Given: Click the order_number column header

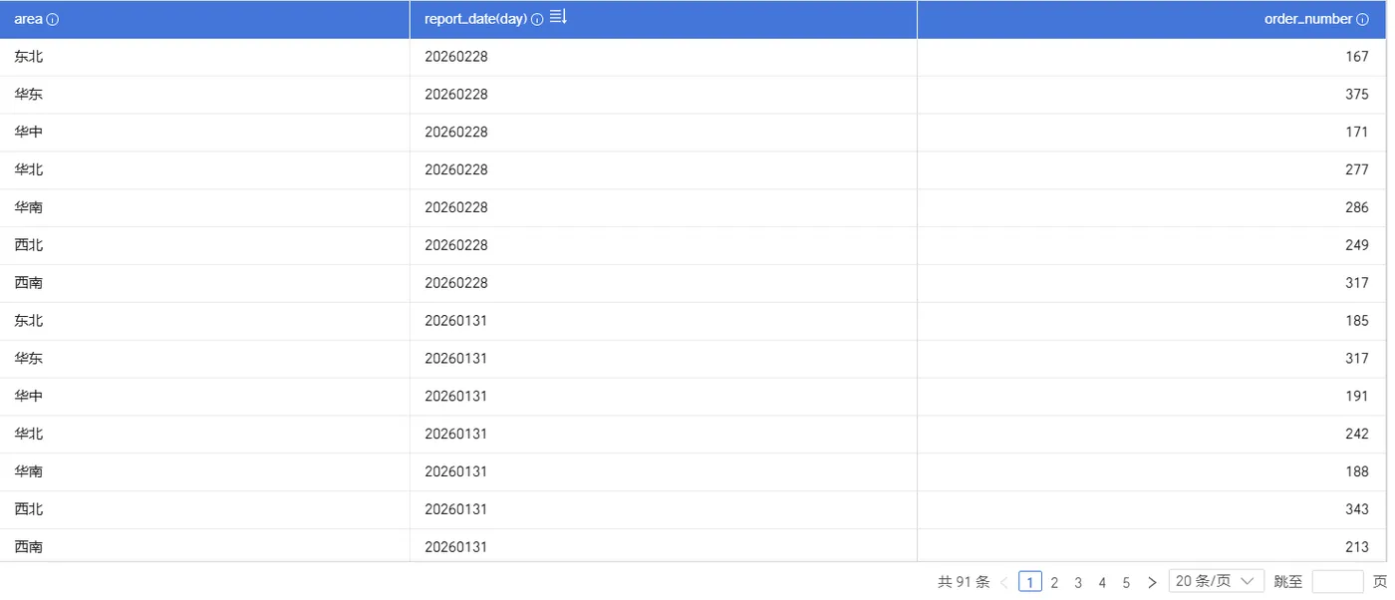Looking at the screenshot, I should (x=1307, y=20).
